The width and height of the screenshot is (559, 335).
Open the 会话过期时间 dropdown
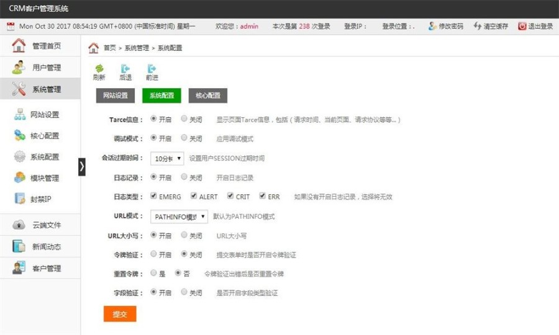(167, 158)
